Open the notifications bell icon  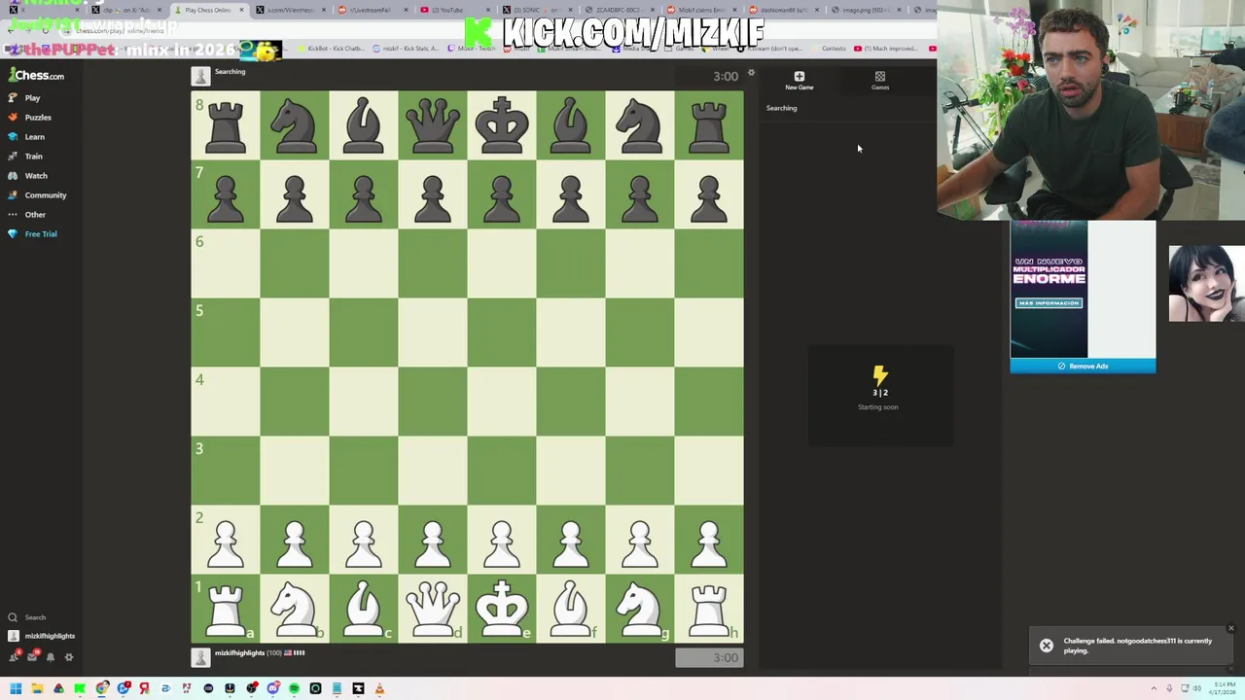(x=51, y=657)
